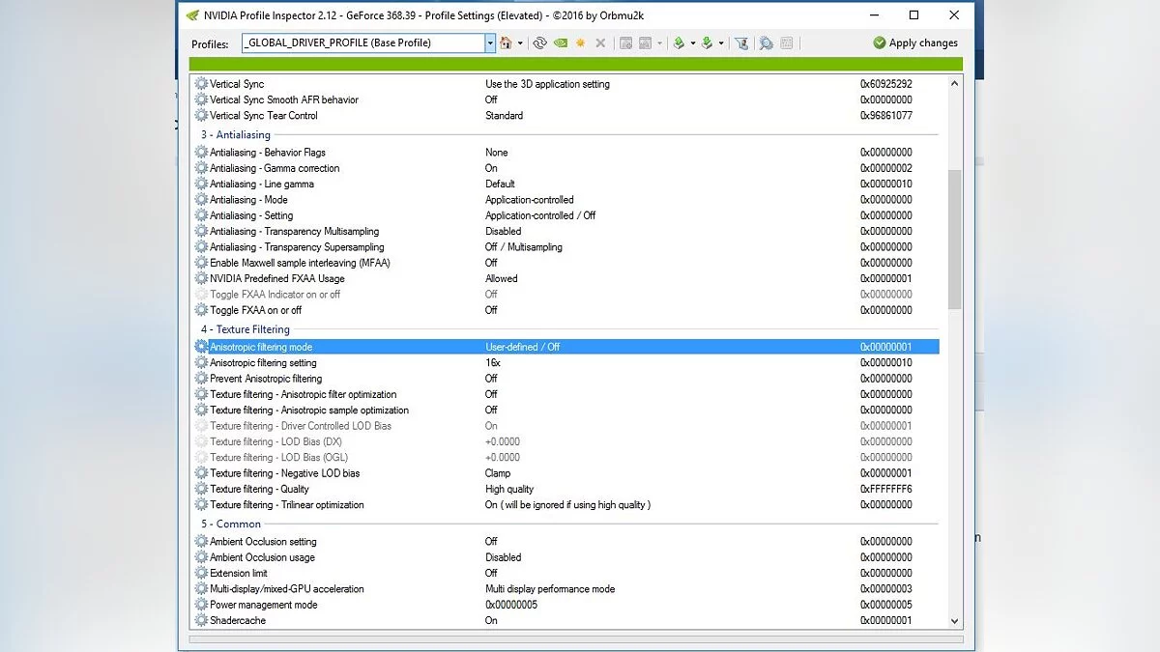The height and width of the screenshot is (652, 1160).
Task: Click gear icon beside Prevent Anisotropic filtering
Action: point(201,379)
